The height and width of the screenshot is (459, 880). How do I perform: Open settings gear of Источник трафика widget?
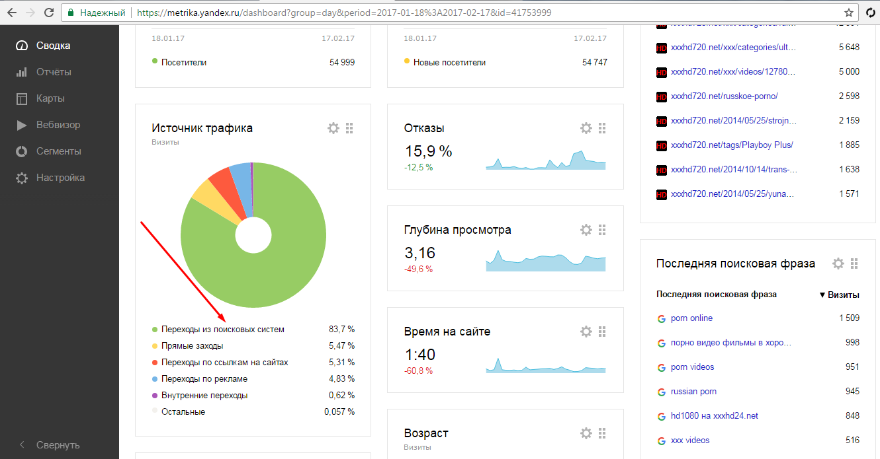(x=333, y=128)
